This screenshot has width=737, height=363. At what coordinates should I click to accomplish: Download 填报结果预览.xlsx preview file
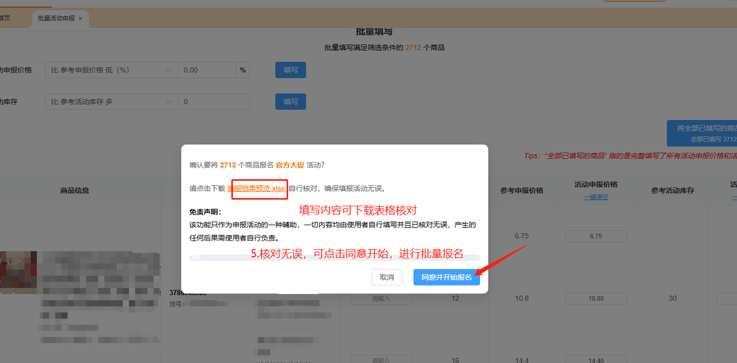pyautogui.click(x=259, y=187)
